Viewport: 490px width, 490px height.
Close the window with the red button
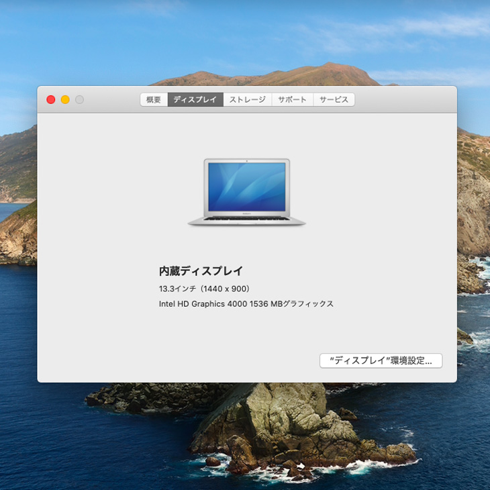pos(50,99)
